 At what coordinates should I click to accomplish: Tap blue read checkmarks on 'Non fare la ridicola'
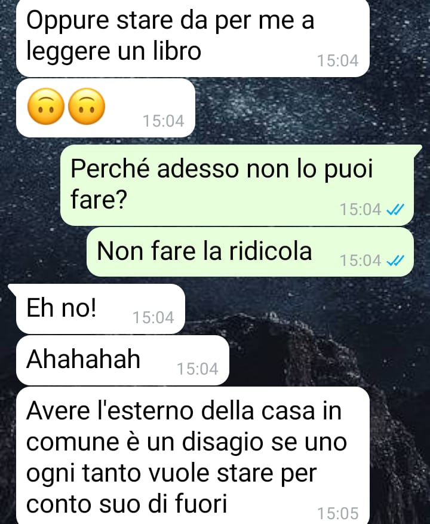[395, 261]
